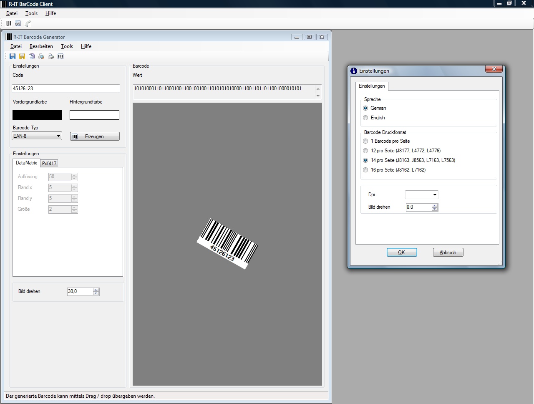Open Datei menu in Barcode Generator
The width and height of the screenshot is (534, 404).
(16, 46)
